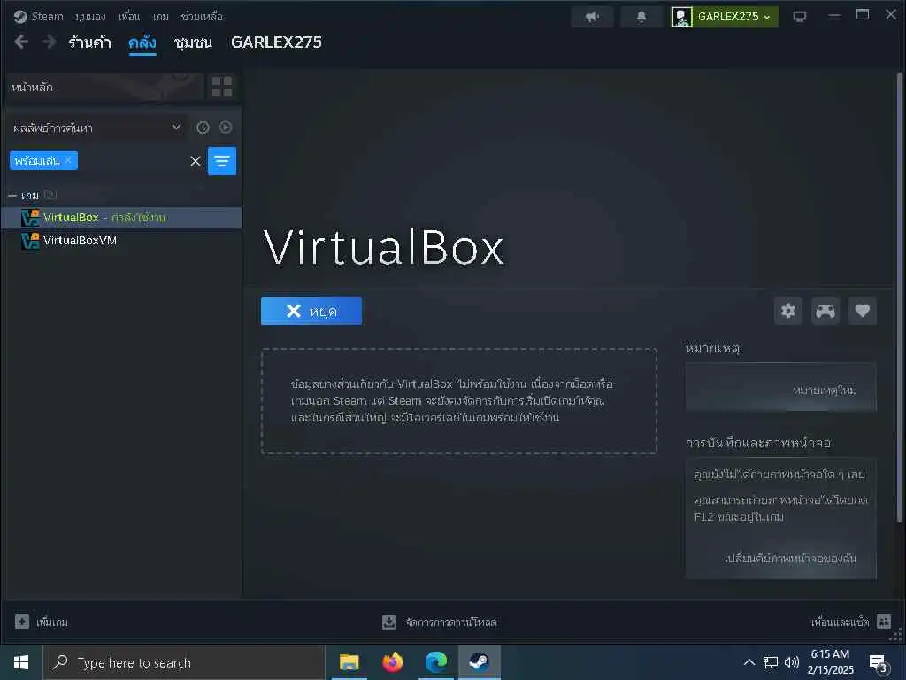Open the GARLEX275 profile tab
The width and height of the screenshot is (906, 680).
coord(276,42)
